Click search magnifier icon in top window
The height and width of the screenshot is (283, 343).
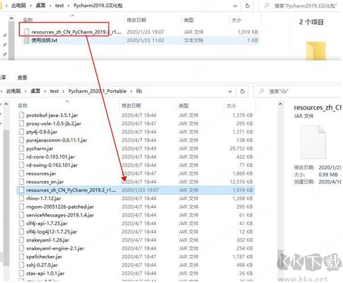[267, 6]
